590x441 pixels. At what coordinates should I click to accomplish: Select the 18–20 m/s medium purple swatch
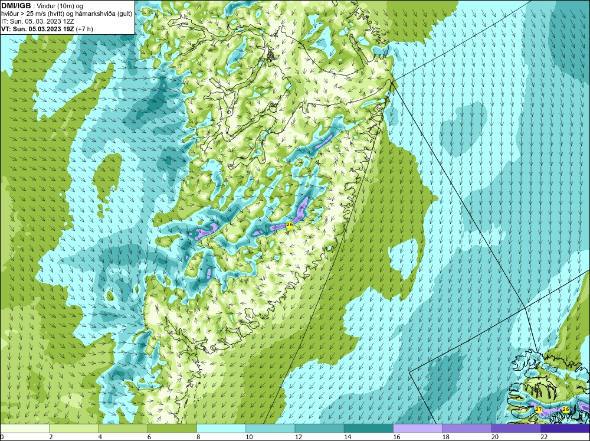[467, 429]
